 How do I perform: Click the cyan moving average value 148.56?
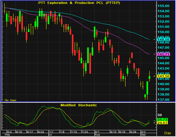pyautogui.click(x=164, y=39)
